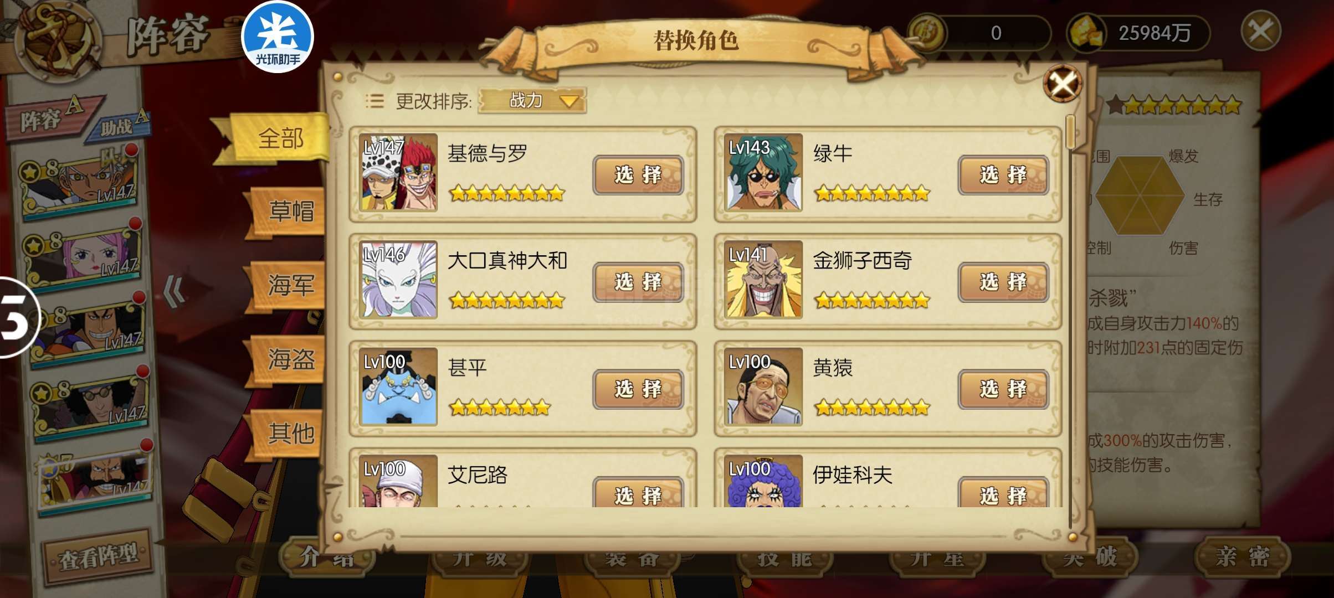Collapse panel with the double chevron arrow
1334x598 pixels.
pos(174,291)
